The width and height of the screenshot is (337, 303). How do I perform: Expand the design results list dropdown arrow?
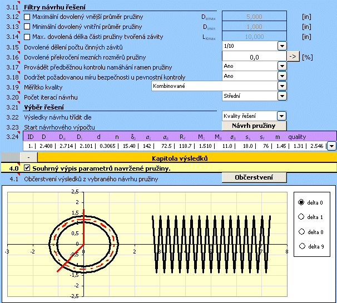click(x=331, y=146)
